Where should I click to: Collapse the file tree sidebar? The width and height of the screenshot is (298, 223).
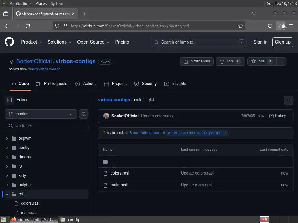(9, 100)
